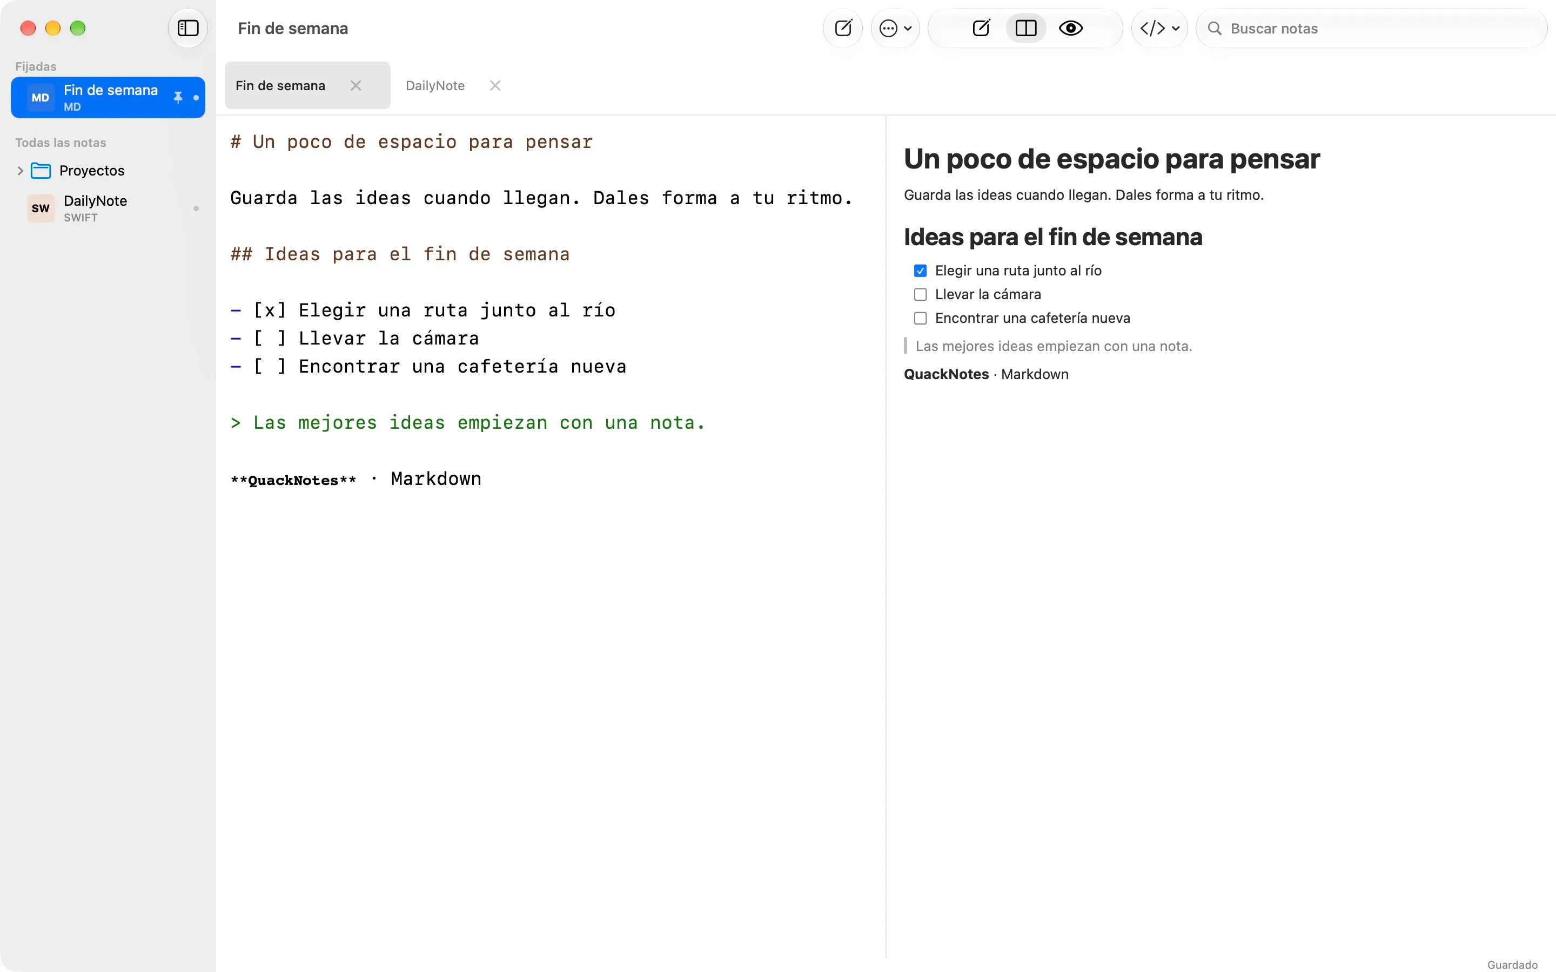Click the unsaved dot beside DailyNote
1556x972 pixels.
[196, 208]
